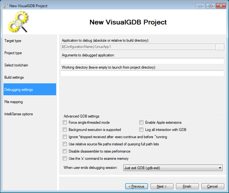Go to IntelliSense options page
The image size is (229, 193).
click(x=30, y=114)
